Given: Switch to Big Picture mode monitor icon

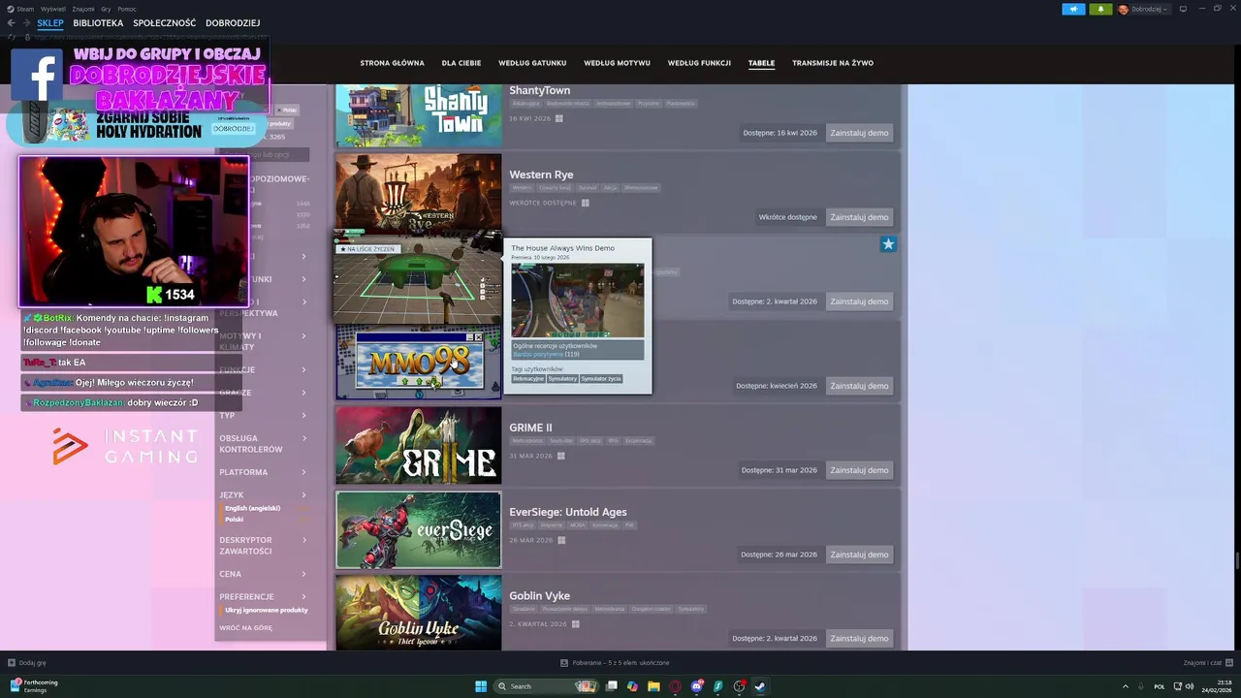Looking at the screenshot, I should (x=1183, y=9).
